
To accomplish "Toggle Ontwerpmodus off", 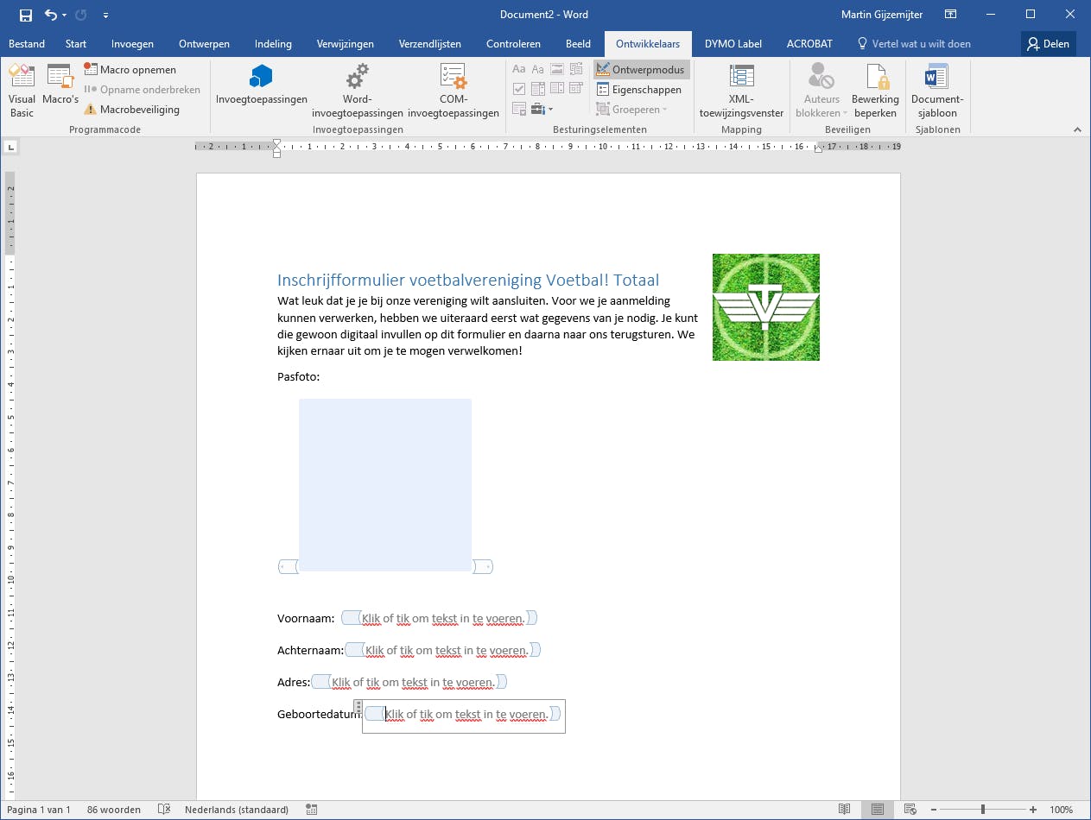I will coord(641,70).
